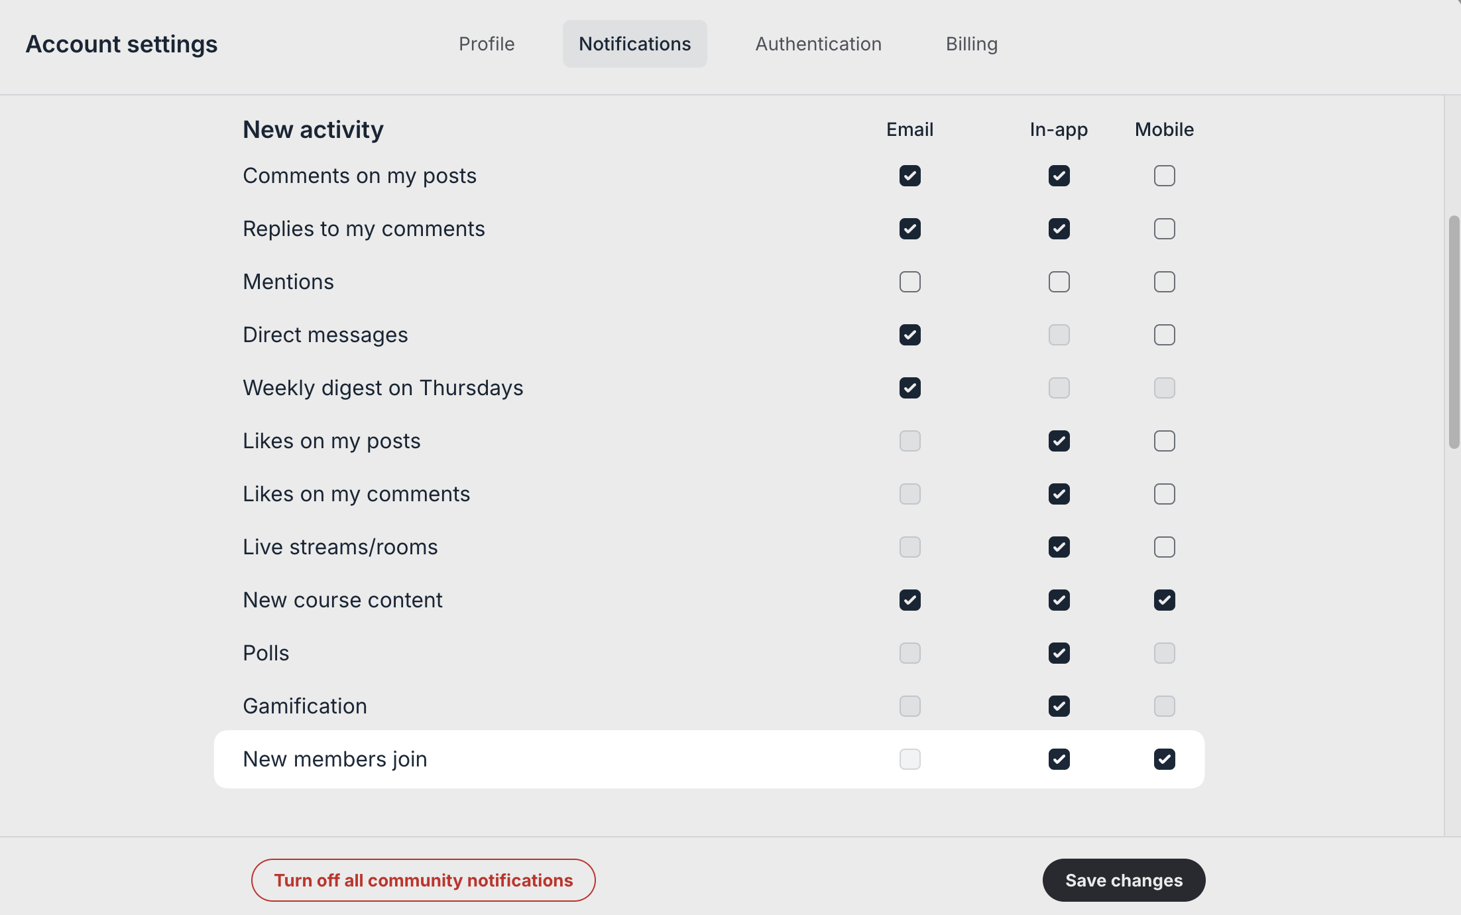Disable Email for Weekly digest on Thursdays
Viewport: 1461px width, 915px height.
pyautogui.click(x=909, y=387)
